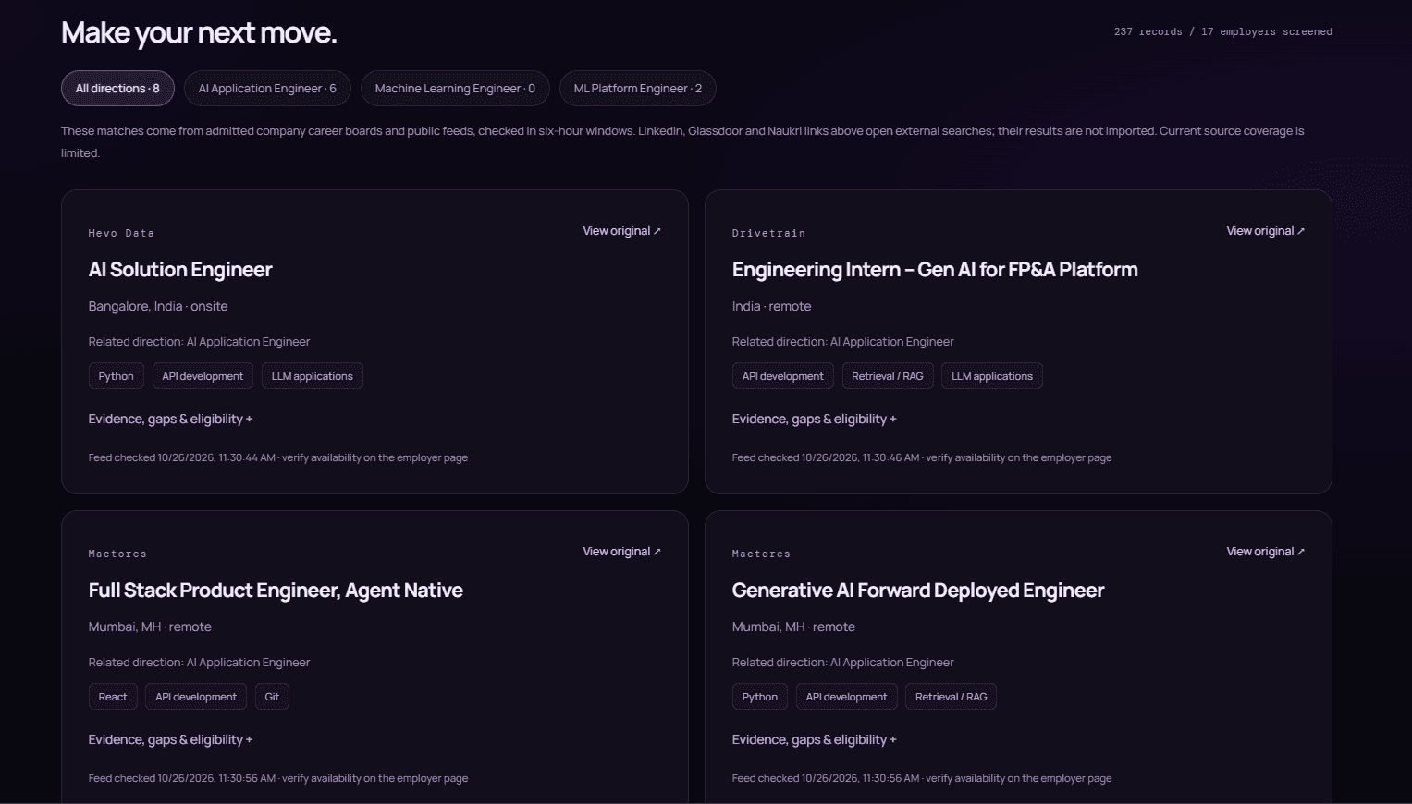Click API development tag on AI Solution Engineer card
The width and height of the screenshot is (1412, 804).
pos(203,376)
